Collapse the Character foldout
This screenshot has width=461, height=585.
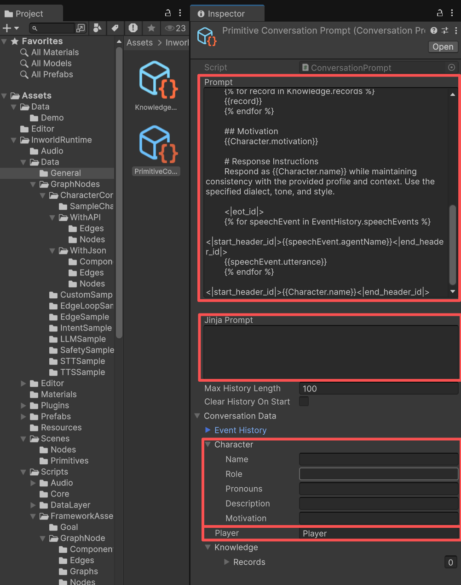pyautogui.click(x=208, y=444)
